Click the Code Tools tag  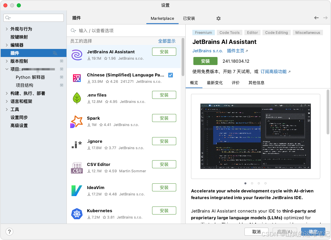(x=230, y=33)
